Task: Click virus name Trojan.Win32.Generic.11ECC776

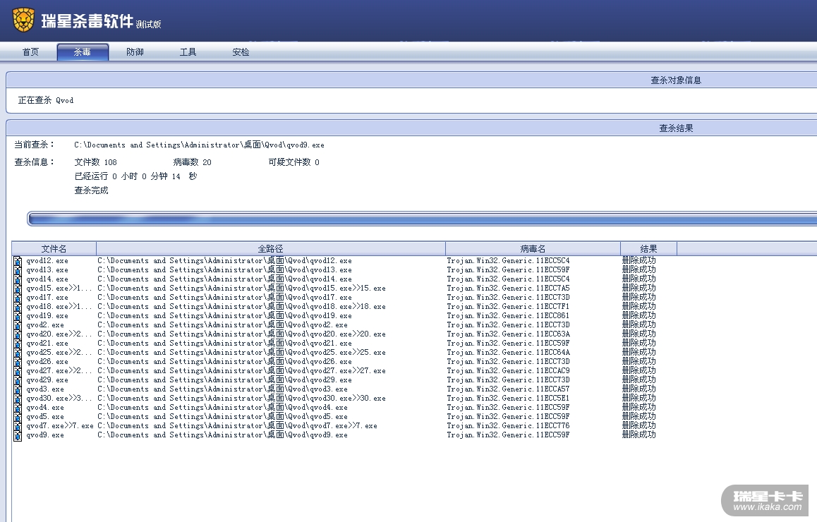Action: coord(508,426)
